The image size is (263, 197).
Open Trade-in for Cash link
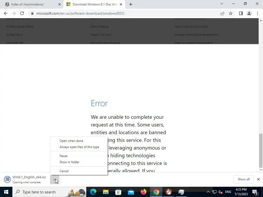click(101, 35)
